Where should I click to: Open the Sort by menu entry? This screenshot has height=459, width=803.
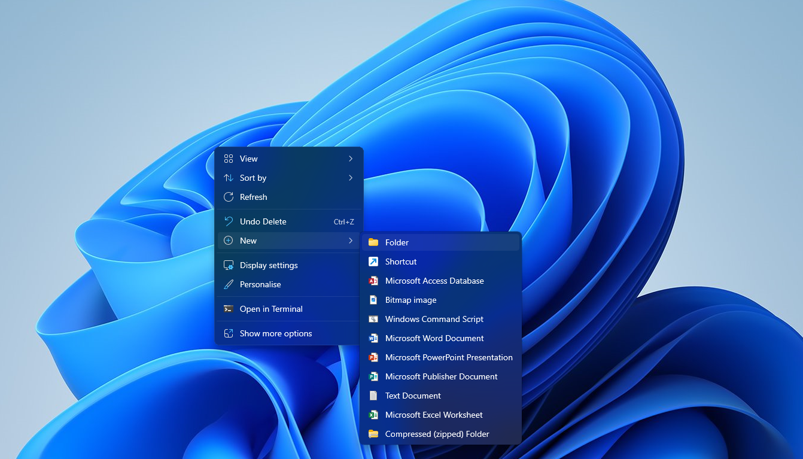coord(289,178)
